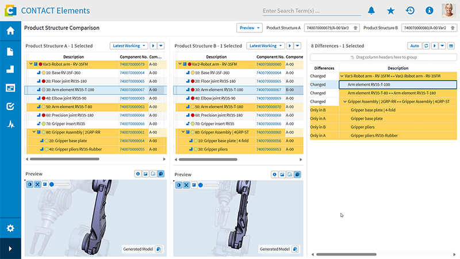Open the documents icon in sidebar

[10, 51]
